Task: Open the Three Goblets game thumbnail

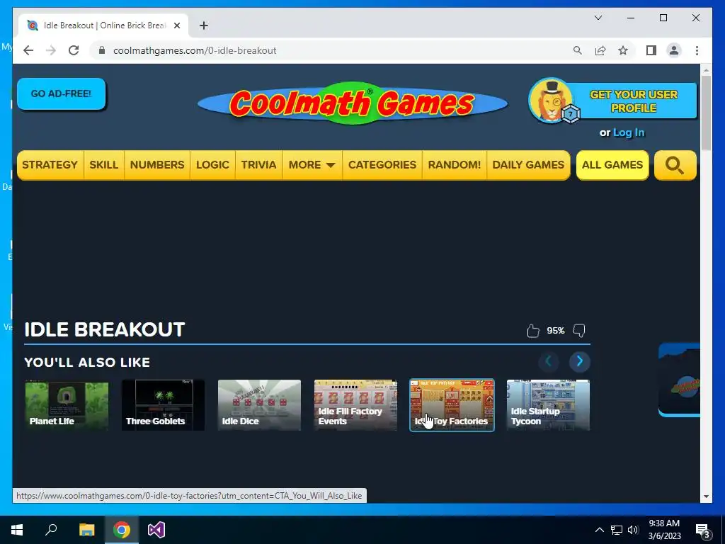Action: coord(163,405)
